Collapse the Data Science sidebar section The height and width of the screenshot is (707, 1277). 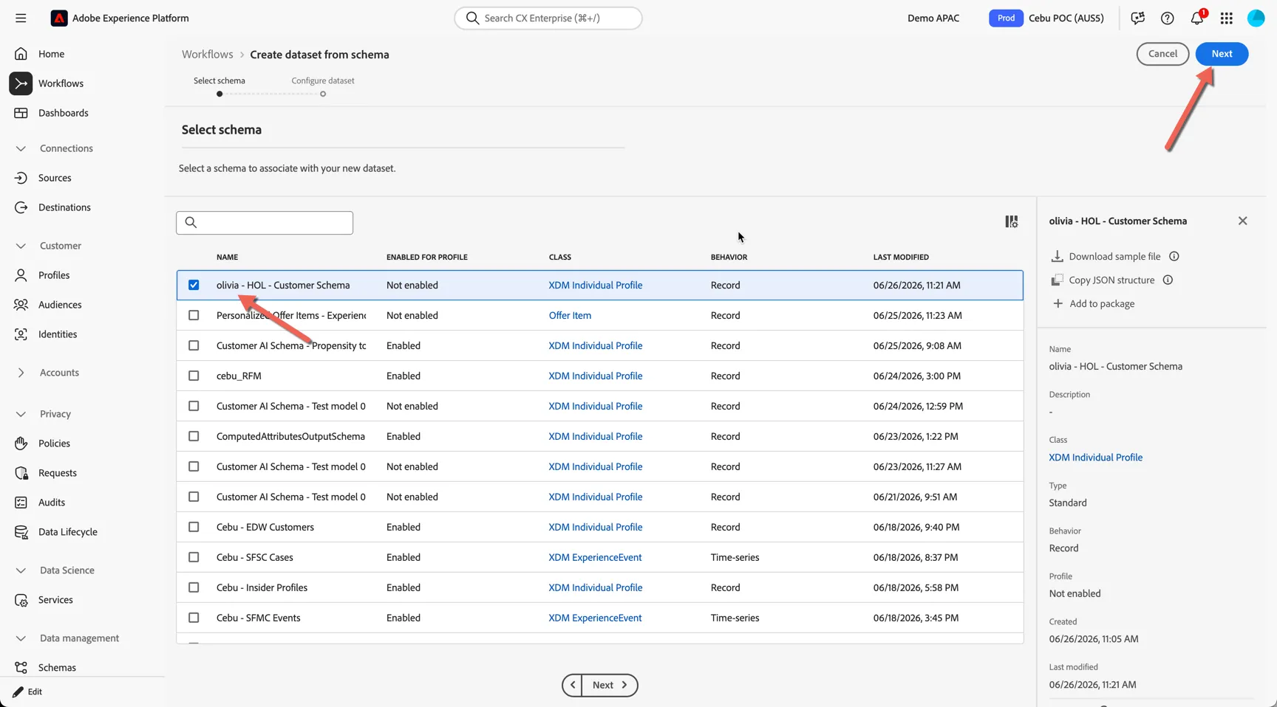point(21,570)
